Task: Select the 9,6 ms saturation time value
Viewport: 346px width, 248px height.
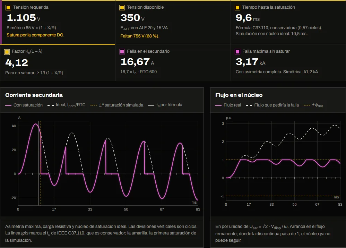Action: click(x=248, y=18)
